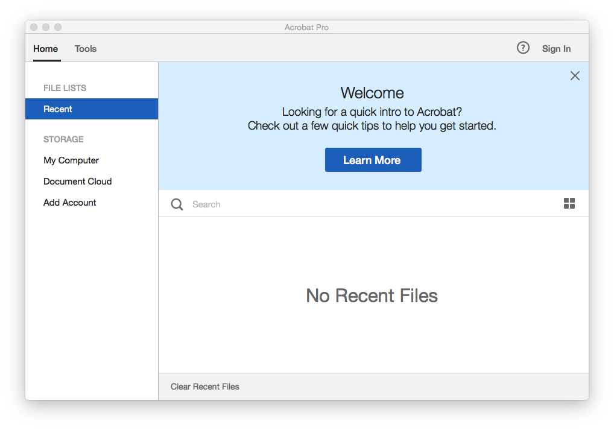Focus the Search input field

coord(372,204)
